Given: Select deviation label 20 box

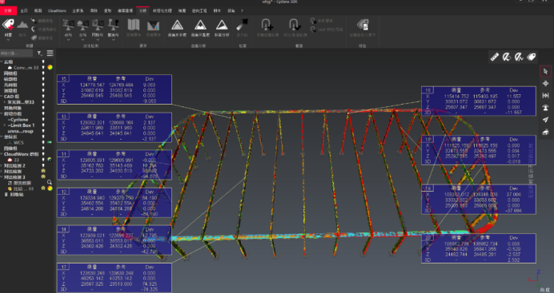Looking at the screenshot, I should coord(479,248).
